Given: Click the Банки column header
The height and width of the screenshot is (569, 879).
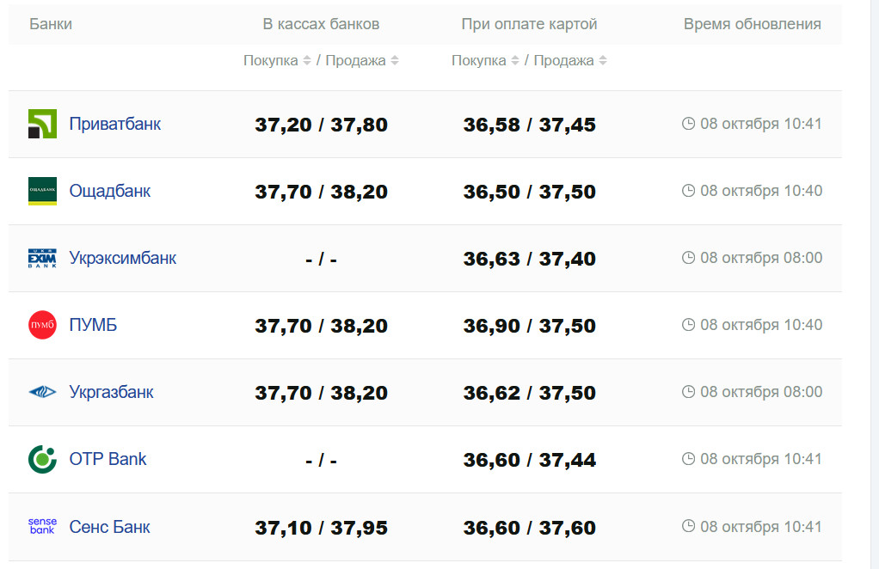Looking at the screenshot, I should (x=51, y=24).
